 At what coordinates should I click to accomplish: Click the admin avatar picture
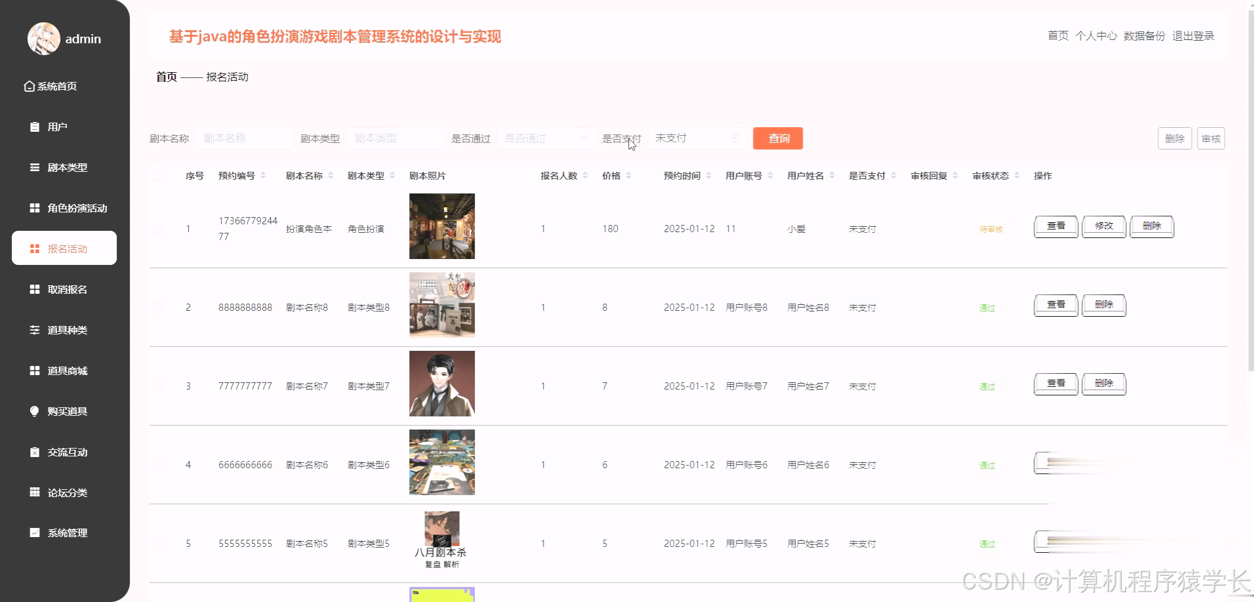pos(44,39)
